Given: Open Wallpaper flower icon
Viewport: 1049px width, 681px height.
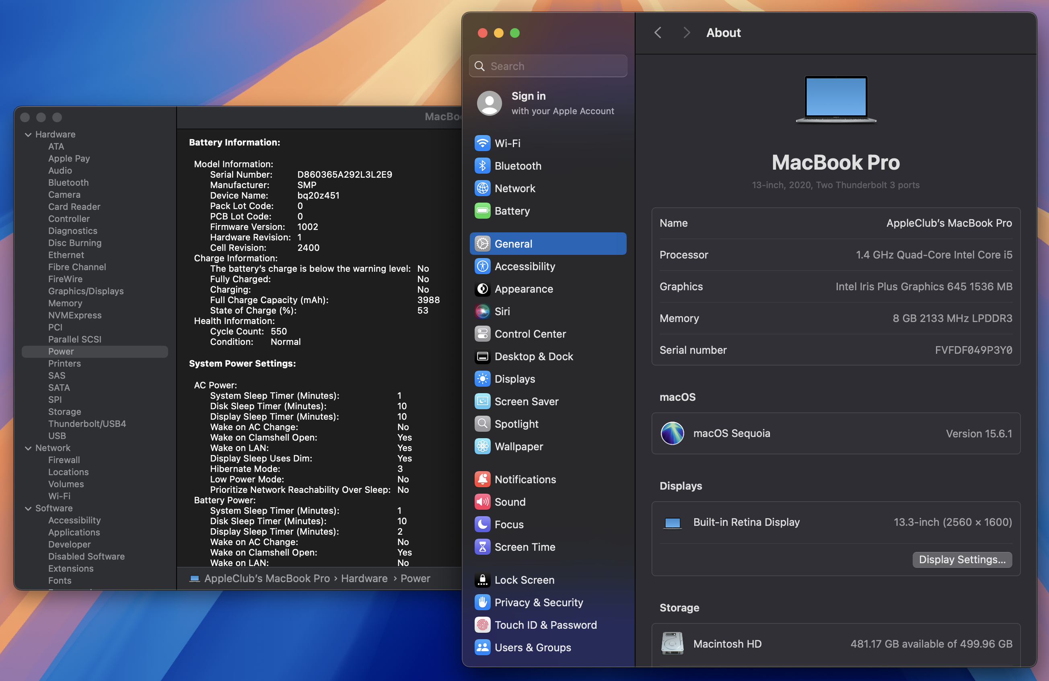Looking at the screenshot, I should pyautogui.click(x=482, y=446).
